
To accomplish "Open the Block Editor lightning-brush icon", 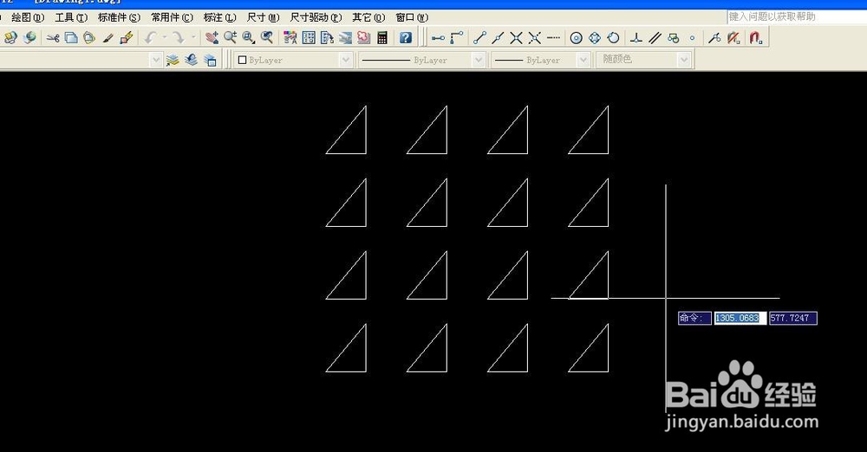I will coord(126,37).
